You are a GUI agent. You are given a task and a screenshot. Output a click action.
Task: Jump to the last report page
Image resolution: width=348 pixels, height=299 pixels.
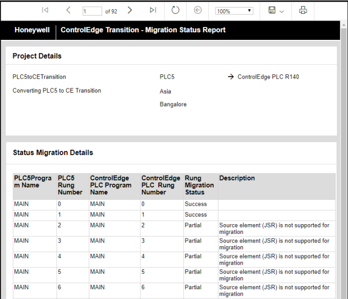(153, 10)
